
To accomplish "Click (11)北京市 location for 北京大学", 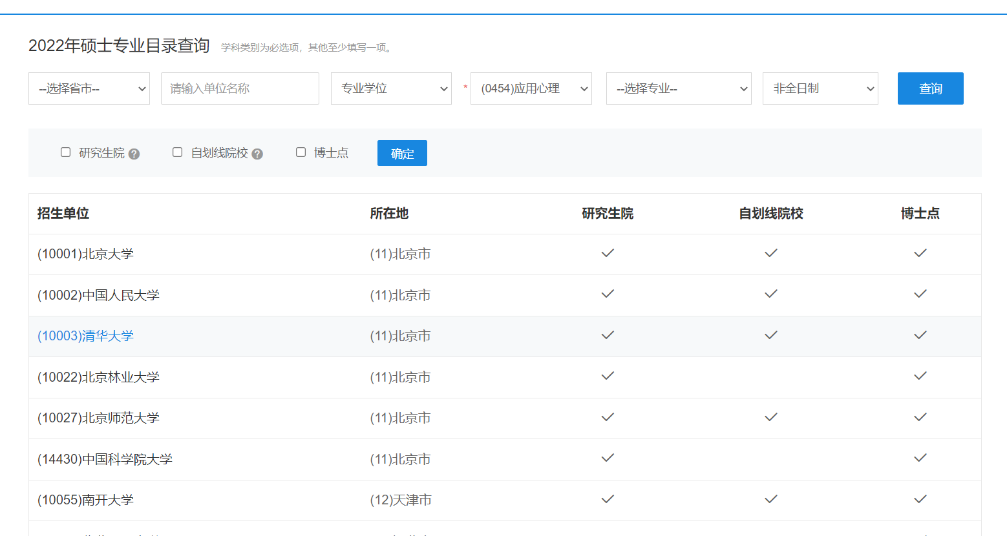I will click(400, 254).
